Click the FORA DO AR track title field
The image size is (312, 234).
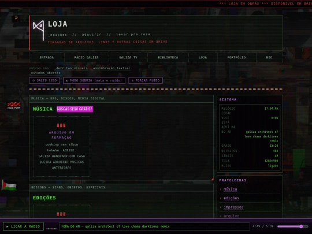[154, 226]
